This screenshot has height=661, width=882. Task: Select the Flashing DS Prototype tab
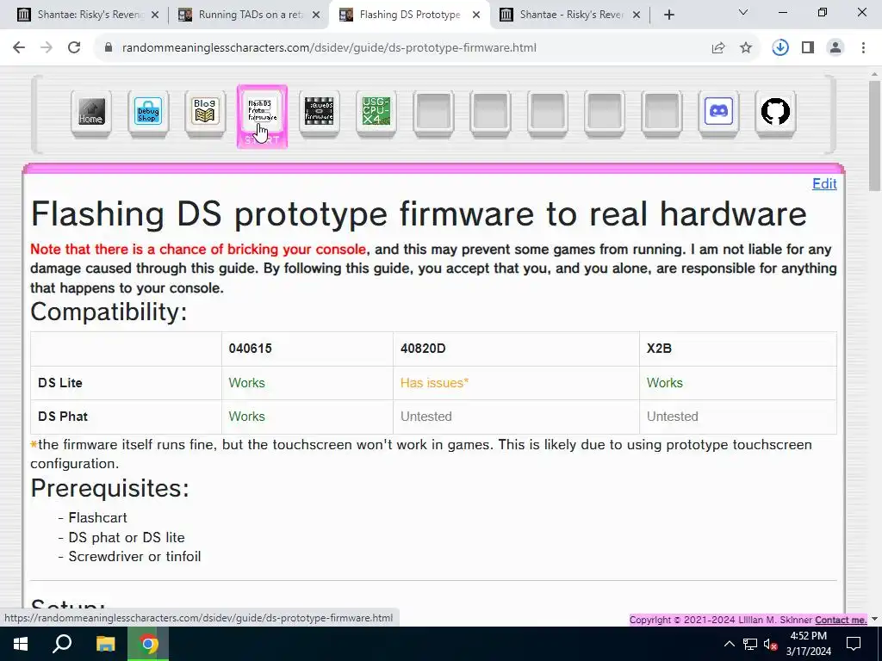(x=409, y=15)
